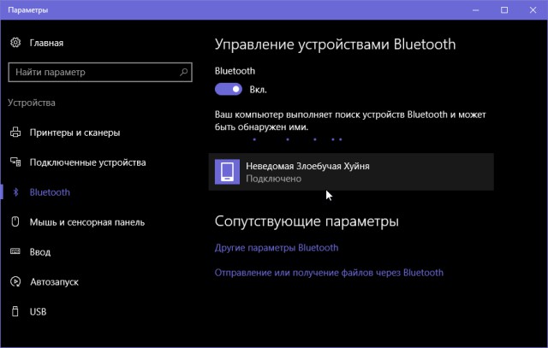
Task: Open the Ввод section
Action: pyautogui.click(x=40, y=252)
